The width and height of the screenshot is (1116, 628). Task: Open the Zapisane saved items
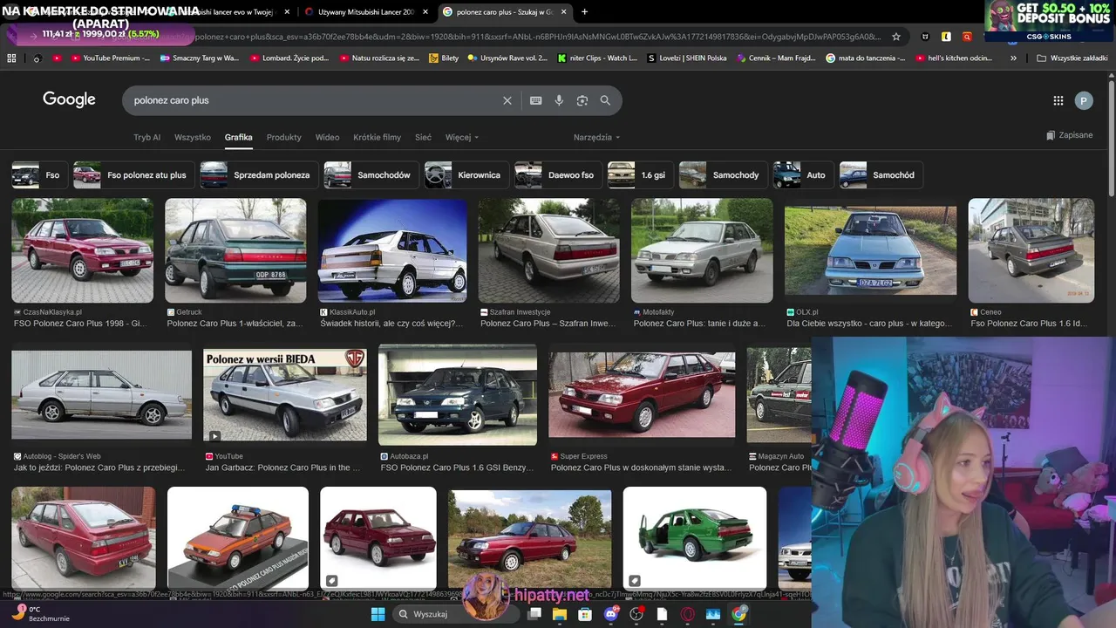[1070, 135]
